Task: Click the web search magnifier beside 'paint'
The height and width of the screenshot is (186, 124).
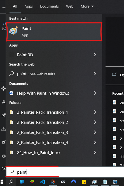Action: click(11, 74)
